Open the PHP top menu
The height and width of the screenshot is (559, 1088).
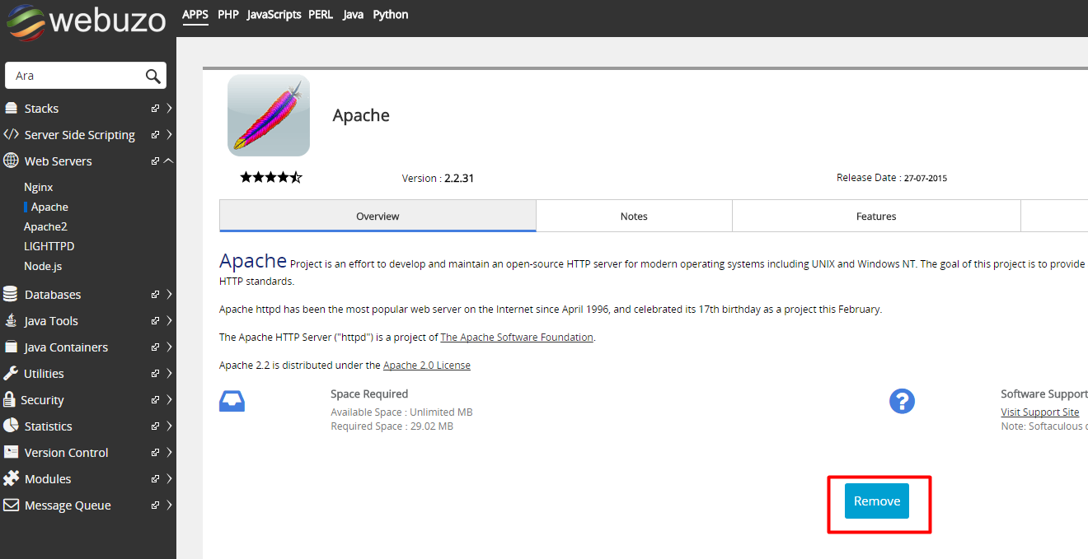[228, 15]
